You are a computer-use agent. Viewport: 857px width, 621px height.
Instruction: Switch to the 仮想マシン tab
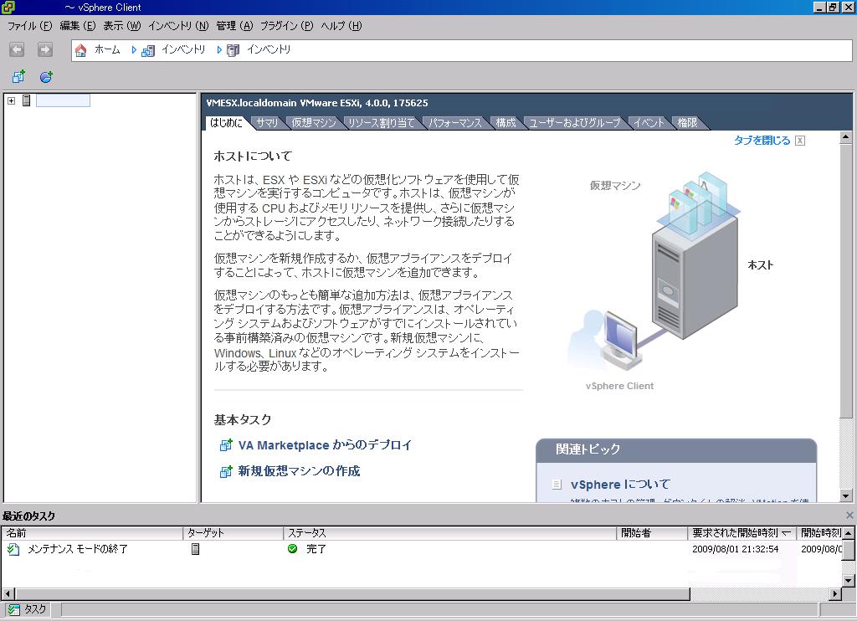pyautogui.click(x=314, y=123)
